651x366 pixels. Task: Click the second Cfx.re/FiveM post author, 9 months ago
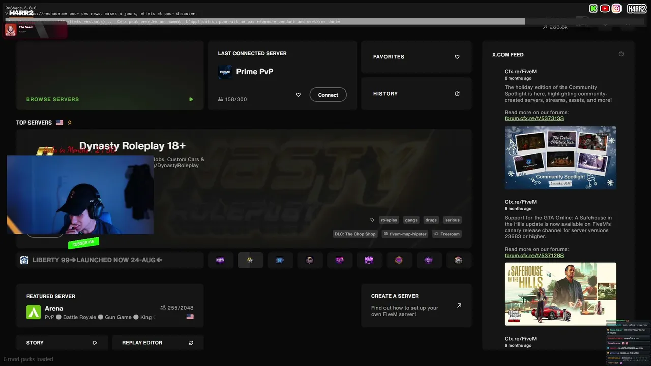pyautogui.click(x=520, y=202)
